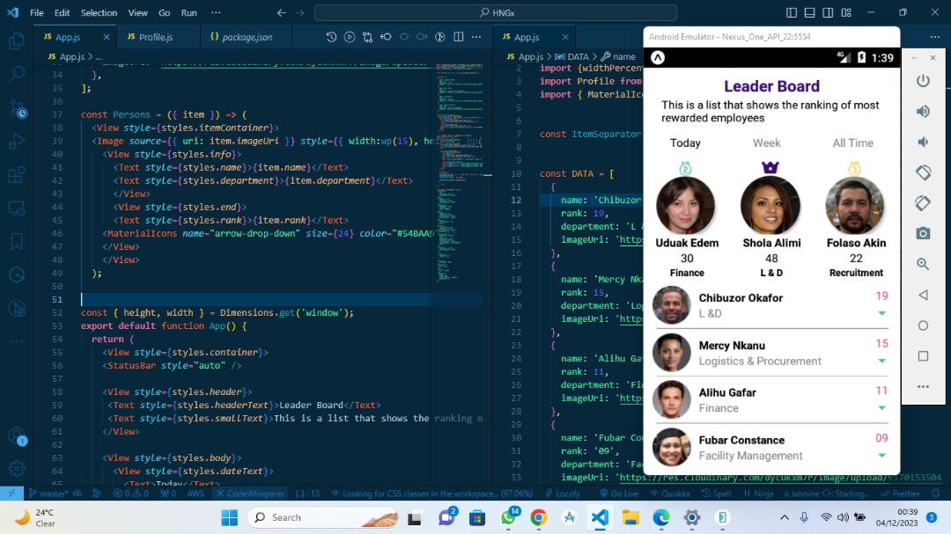Click Prettier in status bar
This screenshot has height=534, width=951.
pos(901,494)
